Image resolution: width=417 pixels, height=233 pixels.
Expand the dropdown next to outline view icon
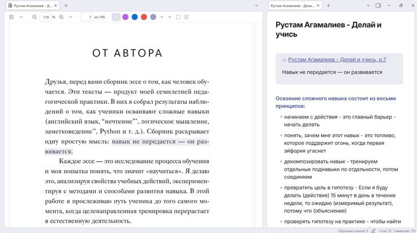[x=21, y=17]
